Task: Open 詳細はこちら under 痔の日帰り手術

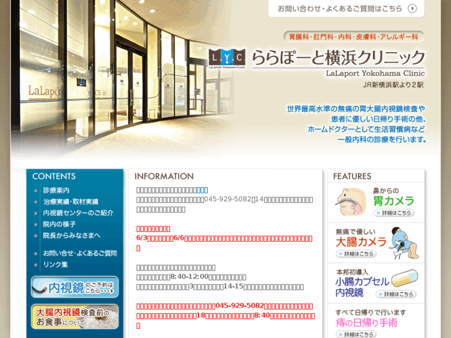Action: [356, 334]
